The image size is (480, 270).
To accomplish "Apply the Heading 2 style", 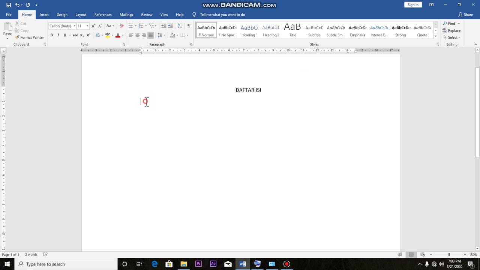I will (x=271, y=30).
